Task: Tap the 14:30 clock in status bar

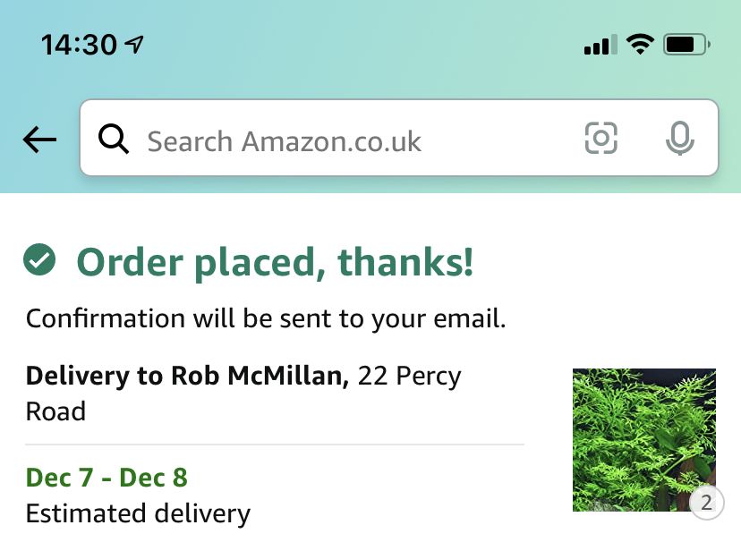Action: 79,45
